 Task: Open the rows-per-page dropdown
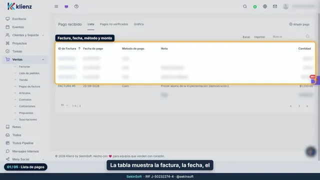coord(64,105)
